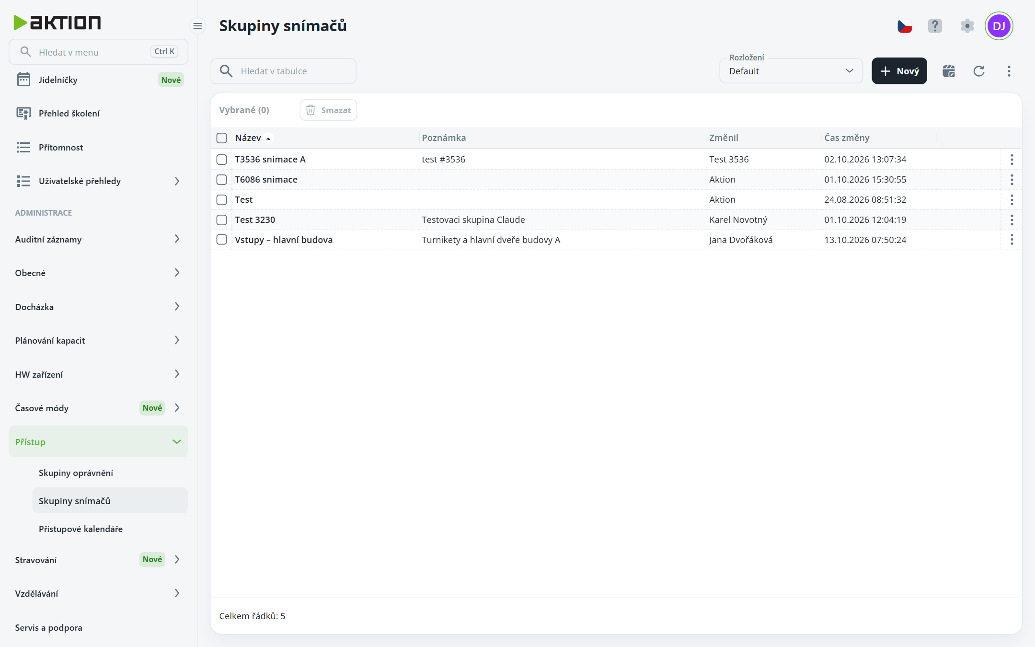This screenshot has width=1035, height=647.
Task: Open row actions for Test 3230
Action: coord(1012,220)
